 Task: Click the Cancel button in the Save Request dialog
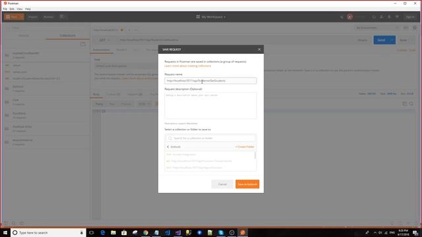tap(222, 184)
